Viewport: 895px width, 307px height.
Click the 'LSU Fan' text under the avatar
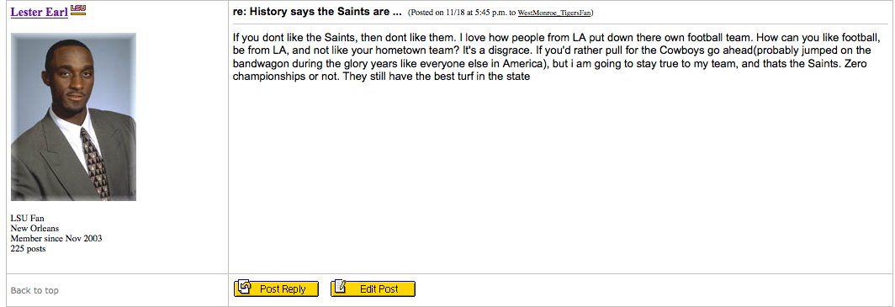(x=28, y=218)
